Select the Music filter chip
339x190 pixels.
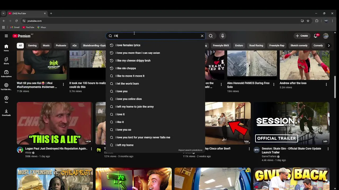46,45
